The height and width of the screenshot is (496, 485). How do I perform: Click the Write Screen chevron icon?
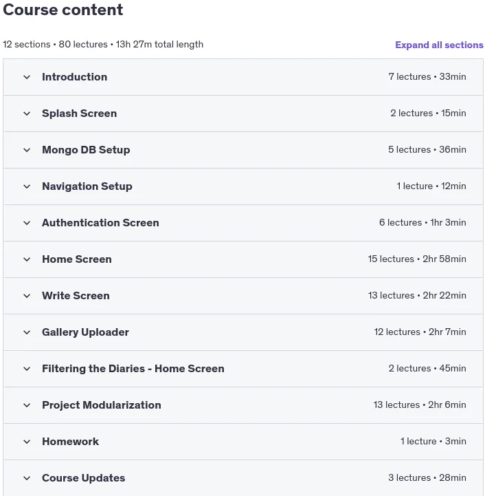click(27, 296)
